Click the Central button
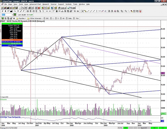 point(62,8)
